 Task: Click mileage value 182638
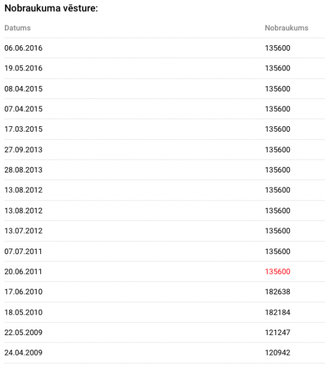277,292
